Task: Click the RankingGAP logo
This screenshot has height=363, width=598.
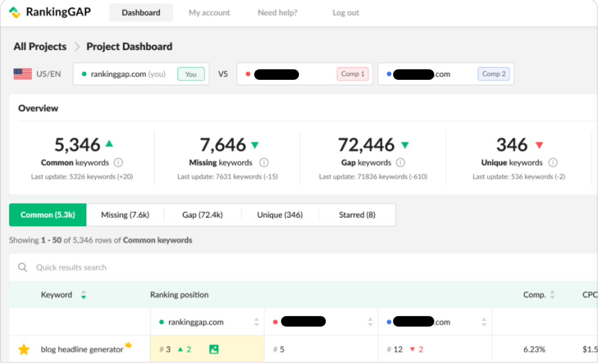Action: pyautogui.click(x=50, y=12)
